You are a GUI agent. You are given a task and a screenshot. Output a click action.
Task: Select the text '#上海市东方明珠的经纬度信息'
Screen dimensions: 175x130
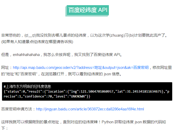click(x=27, y=86)
